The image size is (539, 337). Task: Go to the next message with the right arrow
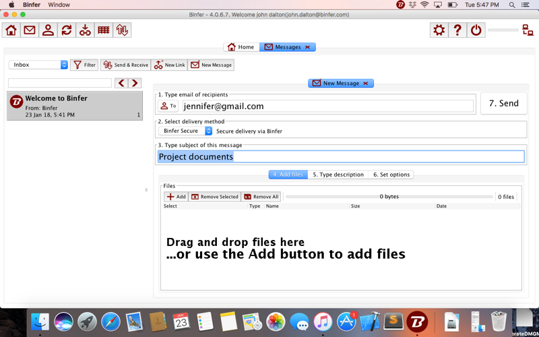coord(135,83)
